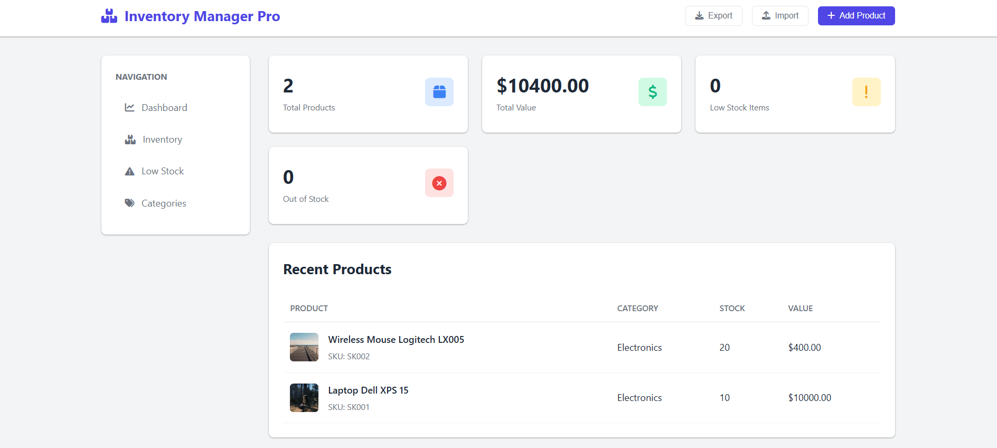Click the Inventory Manager Pro title text
This screenshot has width=997, height=448.
coord(202,16)
